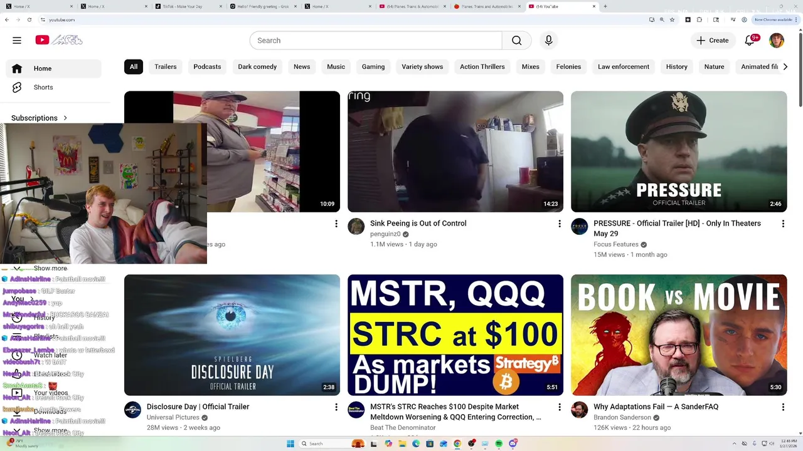Click Focus Features channel avatar

click(x=579, y=226)
